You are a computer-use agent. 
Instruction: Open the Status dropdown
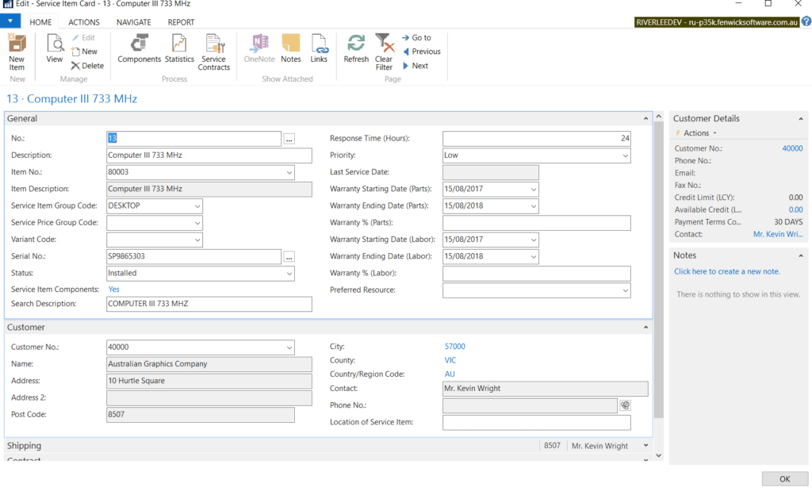tap(289, 274)
